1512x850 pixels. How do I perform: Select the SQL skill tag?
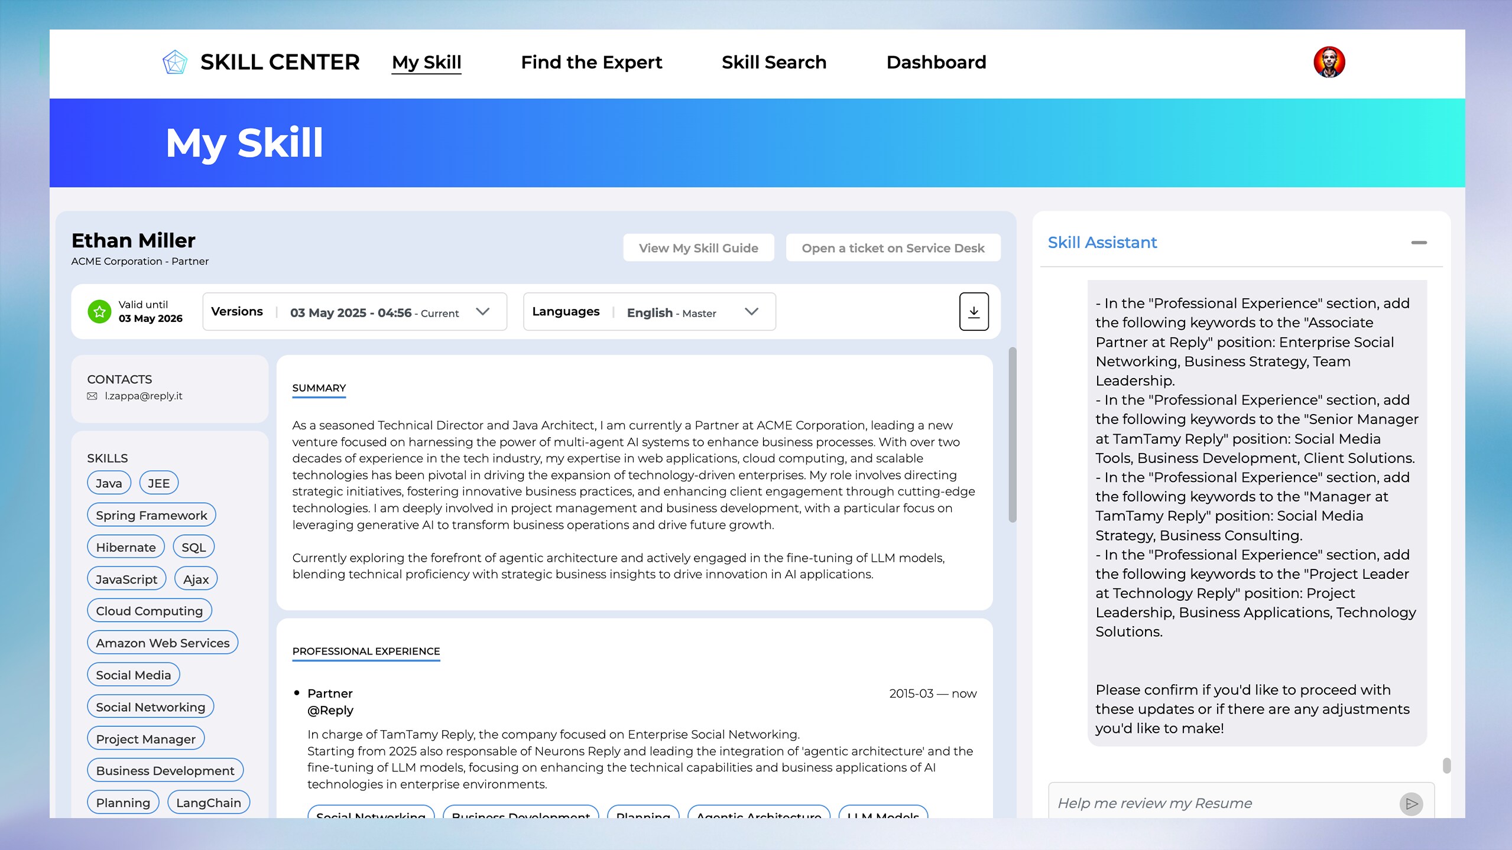pos(193,548)
